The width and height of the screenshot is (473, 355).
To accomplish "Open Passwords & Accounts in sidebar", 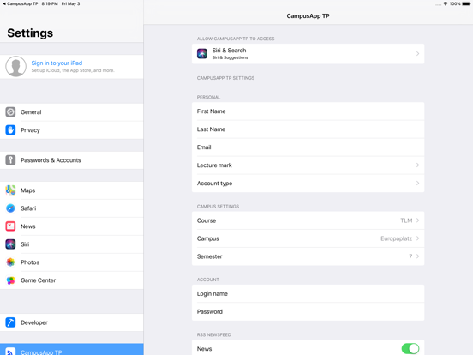I will pyautogui.click(x=71, y=160).
